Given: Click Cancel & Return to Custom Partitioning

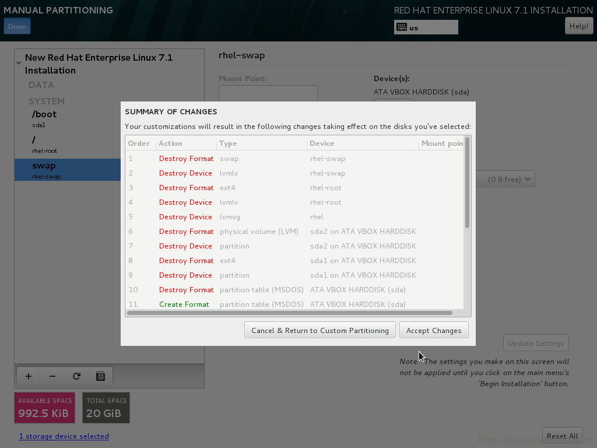Looking at the screenshot, I should coord(320,330).
